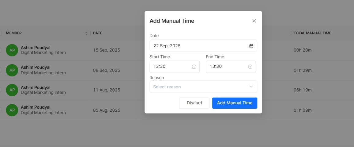Click the DATE column header
The image size is (354, 147).
(98, 33)
